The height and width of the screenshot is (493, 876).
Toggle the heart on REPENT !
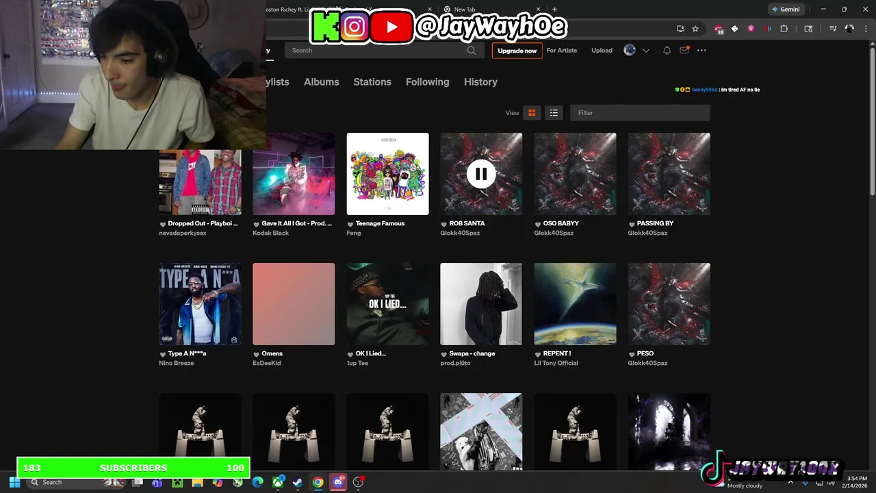click(538, 354)
